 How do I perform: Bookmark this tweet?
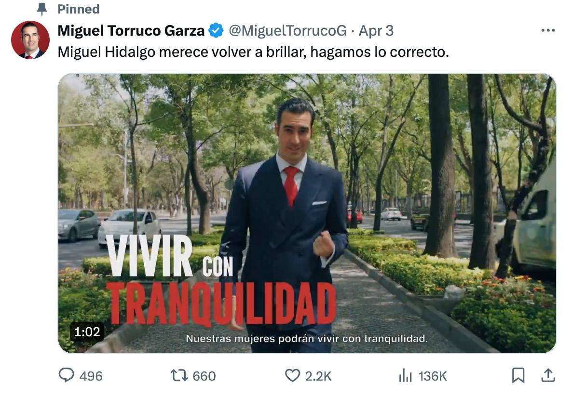518,375
